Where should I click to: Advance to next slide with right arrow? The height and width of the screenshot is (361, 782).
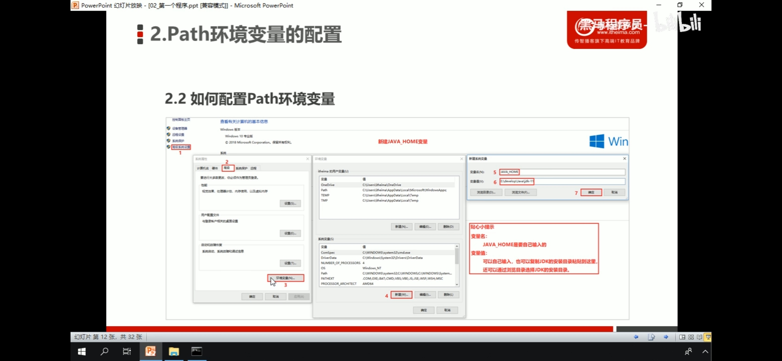pyautogui.click(x=666, y=337)
